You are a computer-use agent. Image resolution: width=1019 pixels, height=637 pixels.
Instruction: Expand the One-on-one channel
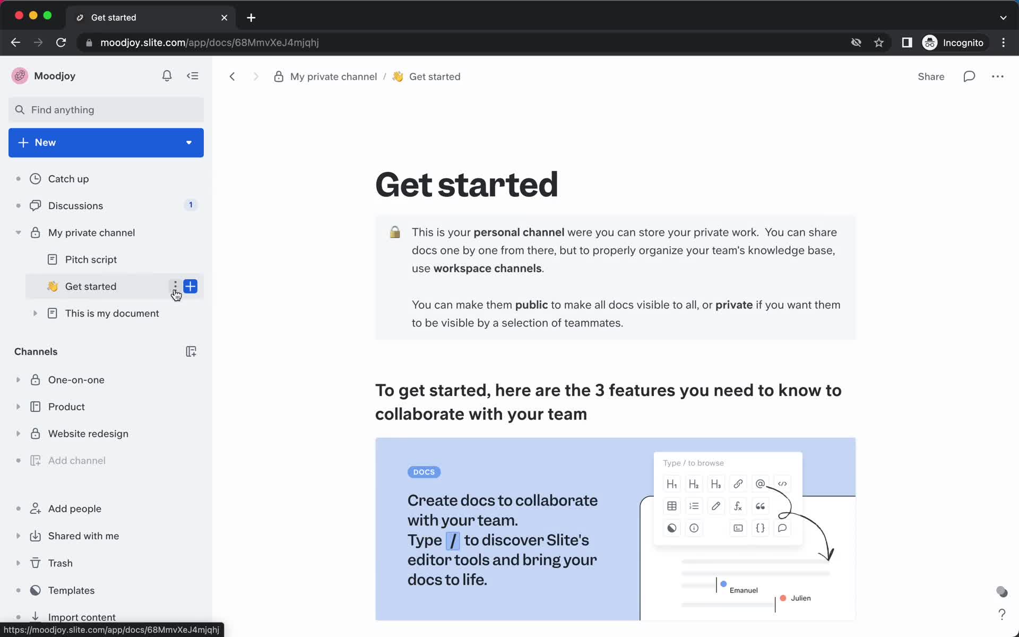[x=17, y=380]
